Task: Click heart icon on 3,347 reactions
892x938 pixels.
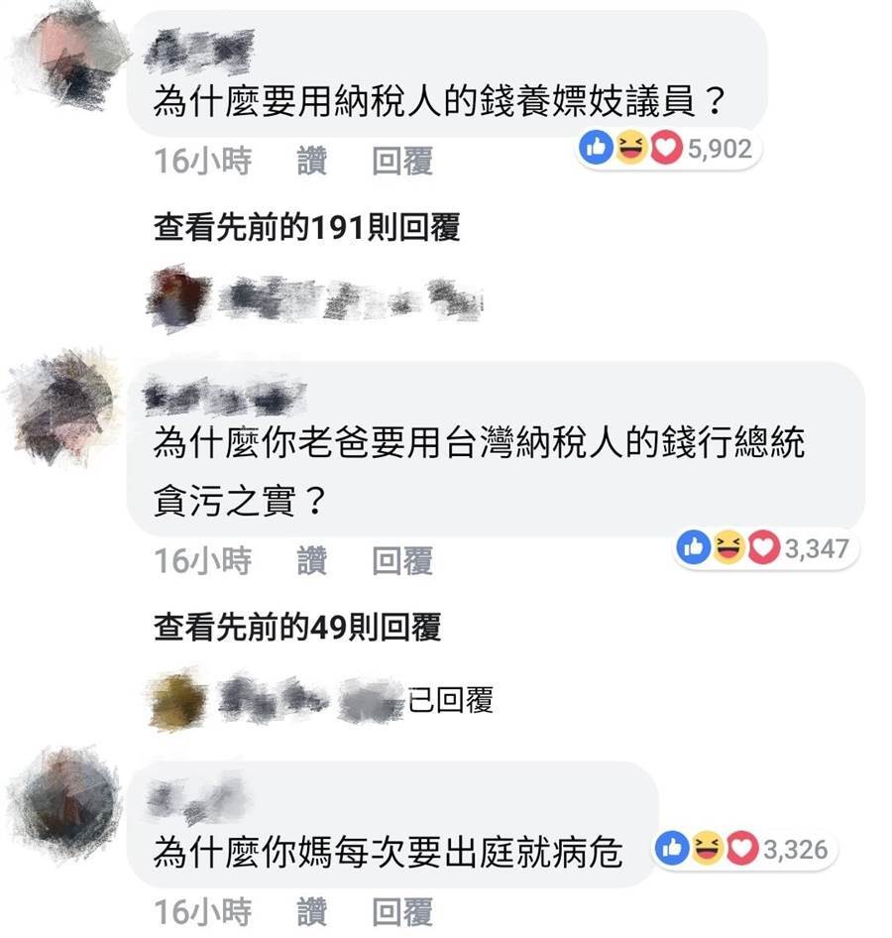Action: [x=763, y=546]
